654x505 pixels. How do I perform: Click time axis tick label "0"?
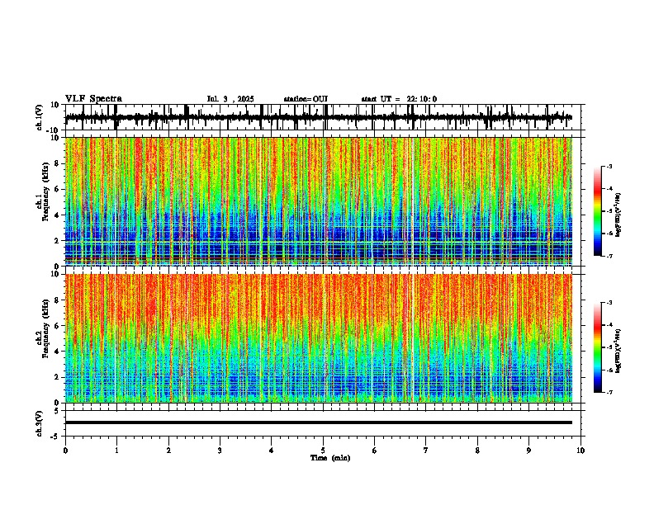tap(65, 451)
